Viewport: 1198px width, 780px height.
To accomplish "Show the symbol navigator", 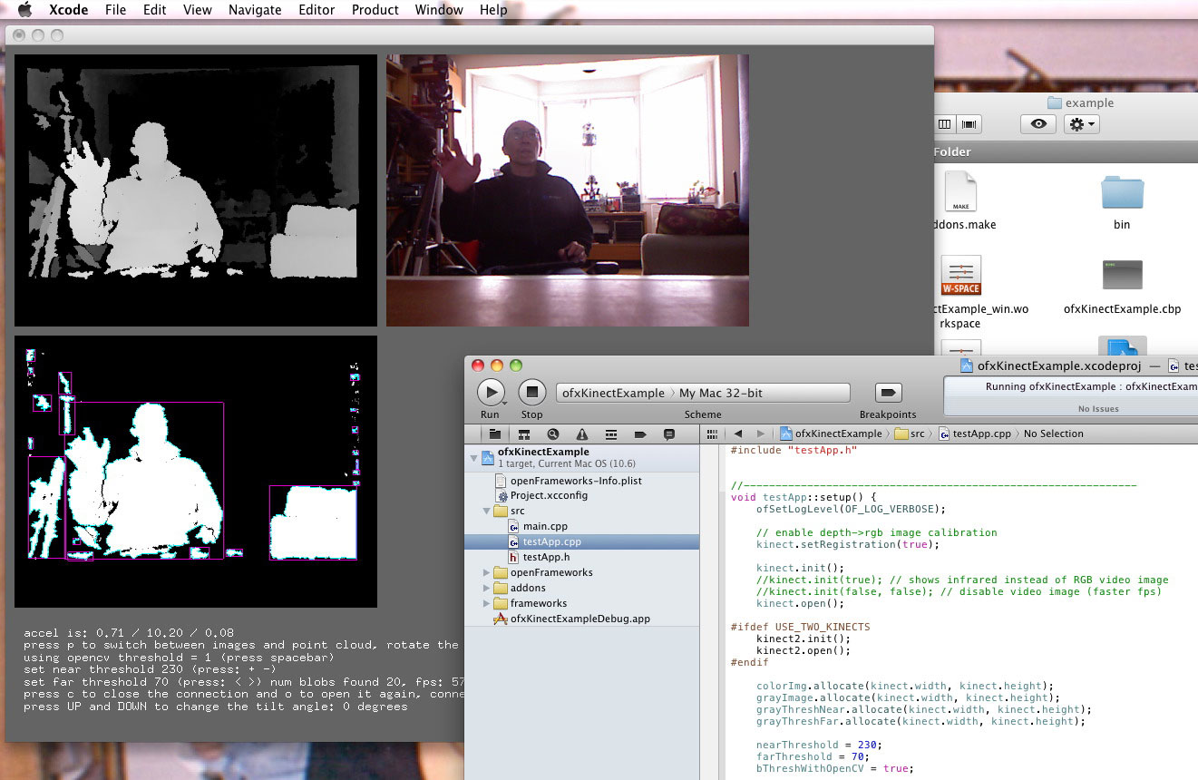I will (x=523, y=434).
